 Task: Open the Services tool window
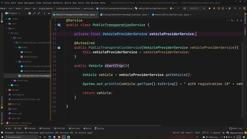tap(74, 129)
